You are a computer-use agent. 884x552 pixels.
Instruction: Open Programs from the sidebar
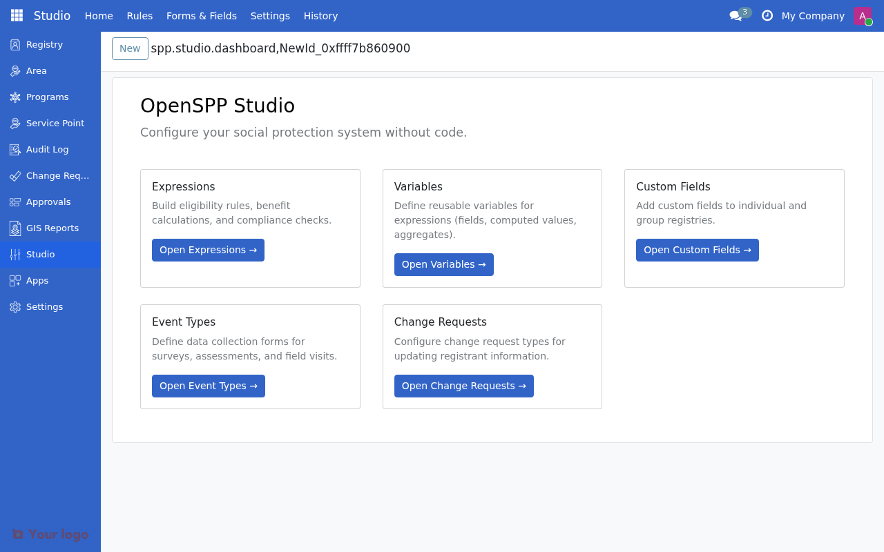coord(47,97)
